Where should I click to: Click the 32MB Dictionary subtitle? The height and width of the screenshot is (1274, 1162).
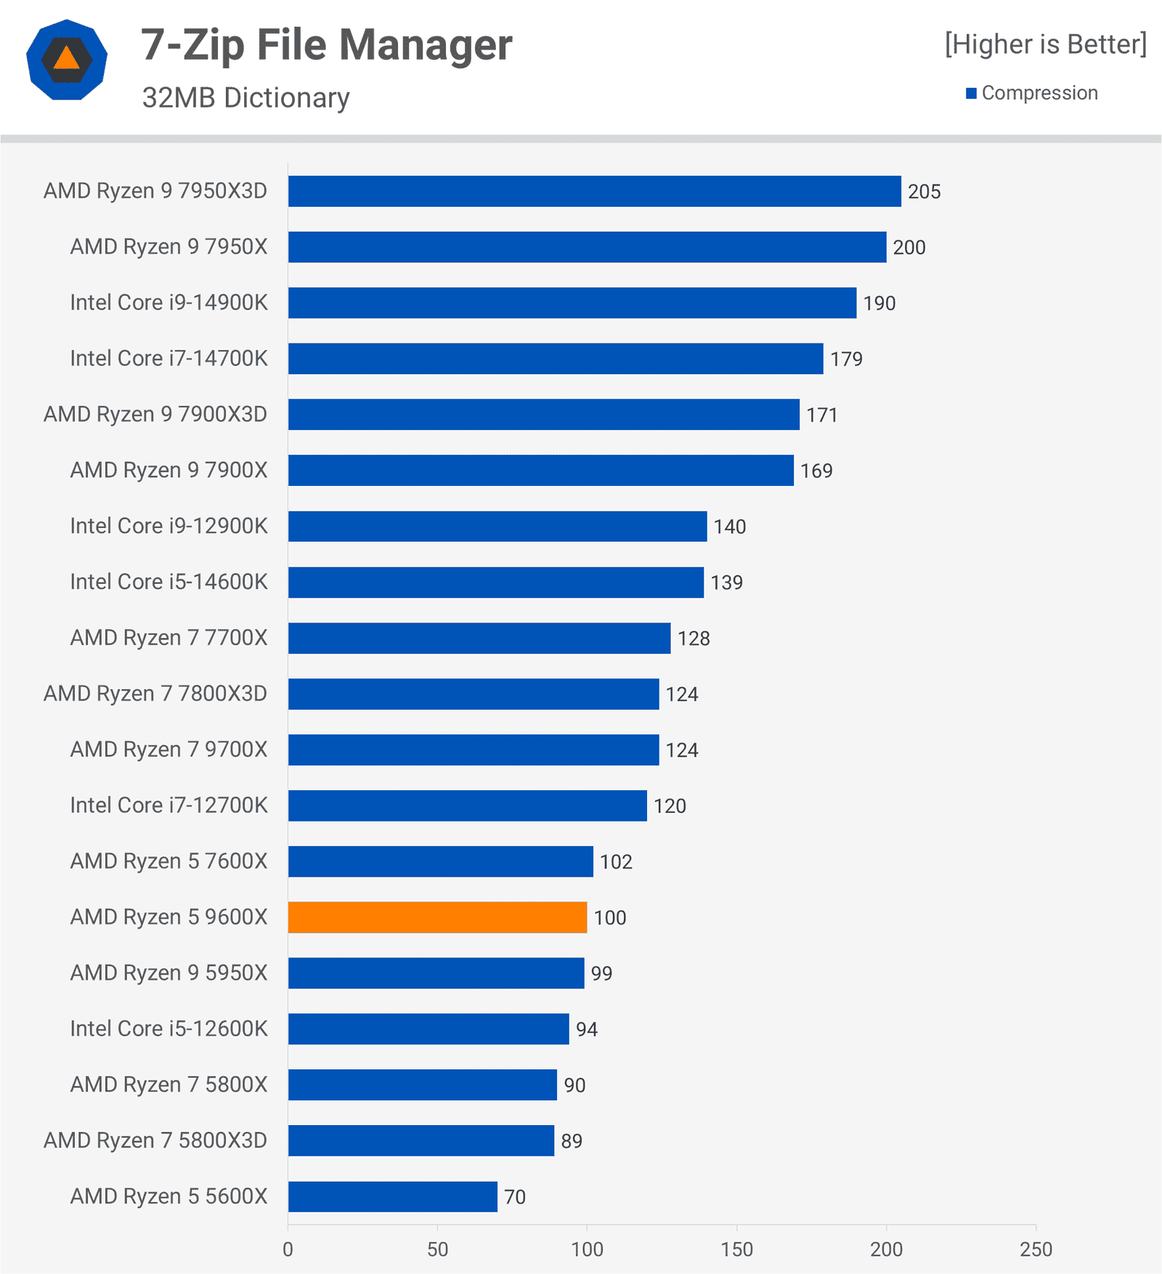coord(246,98)
